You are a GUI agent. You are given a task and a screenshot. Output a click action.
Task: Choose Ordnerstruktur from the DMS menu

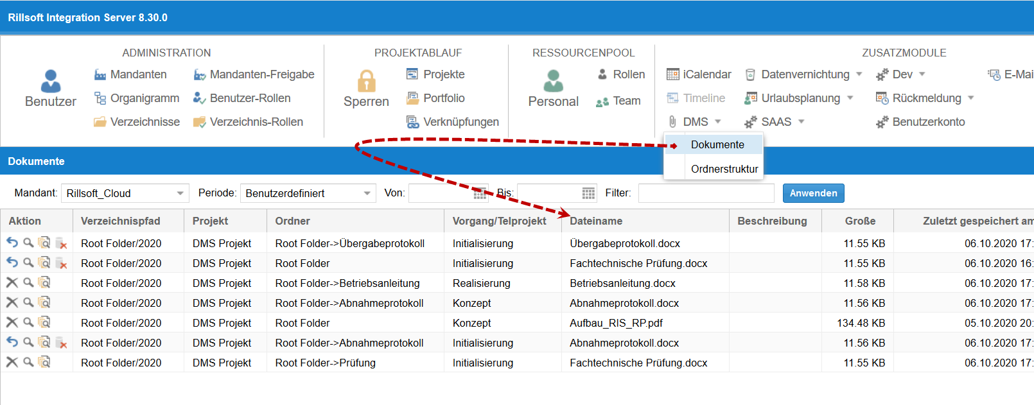(x=724, y=169)
